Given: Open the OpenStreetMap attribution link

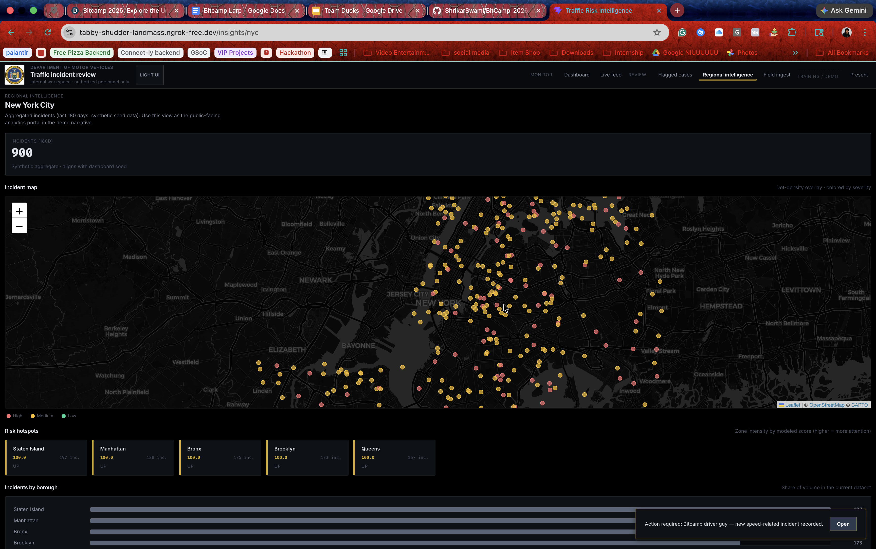Looking at the screenshot, I should (x=827, y=405).
